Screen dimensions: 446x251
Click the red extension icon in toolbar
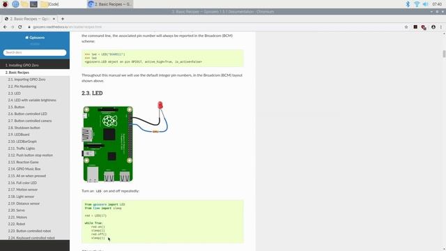coord(424,27)
